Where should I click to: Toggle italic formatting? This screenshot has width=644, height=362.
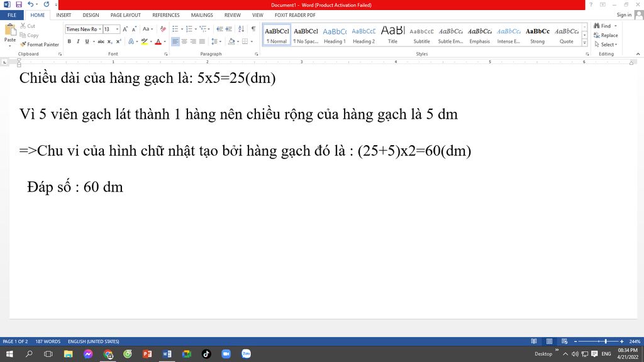[78, 41]
